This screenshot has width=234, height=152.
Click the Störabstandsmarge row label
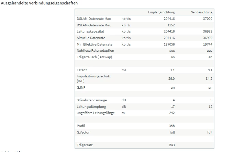pyautogui.click(x=92, y=100)
